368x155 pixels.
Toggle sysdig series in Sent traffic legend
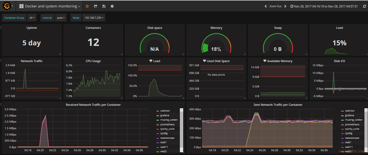click(x=349, y=133)
